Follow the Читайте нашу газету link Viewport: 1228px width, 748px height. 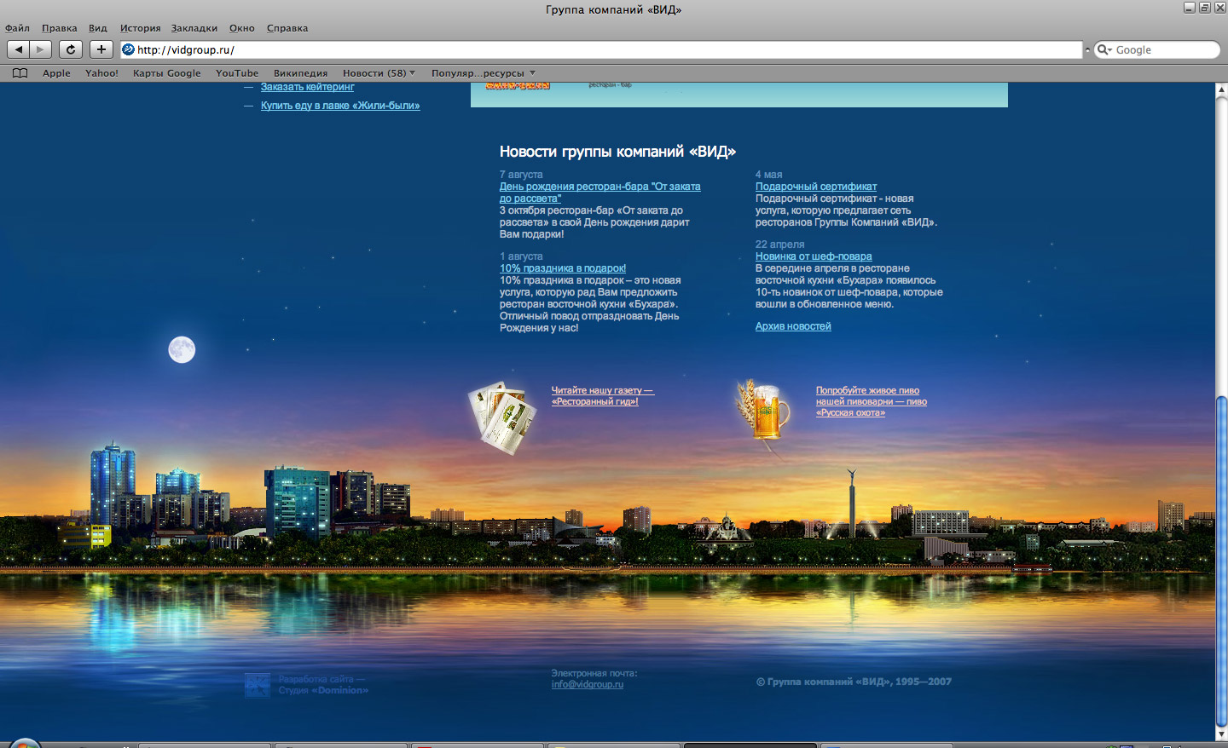pyautogui.click(x=602, y=396)
